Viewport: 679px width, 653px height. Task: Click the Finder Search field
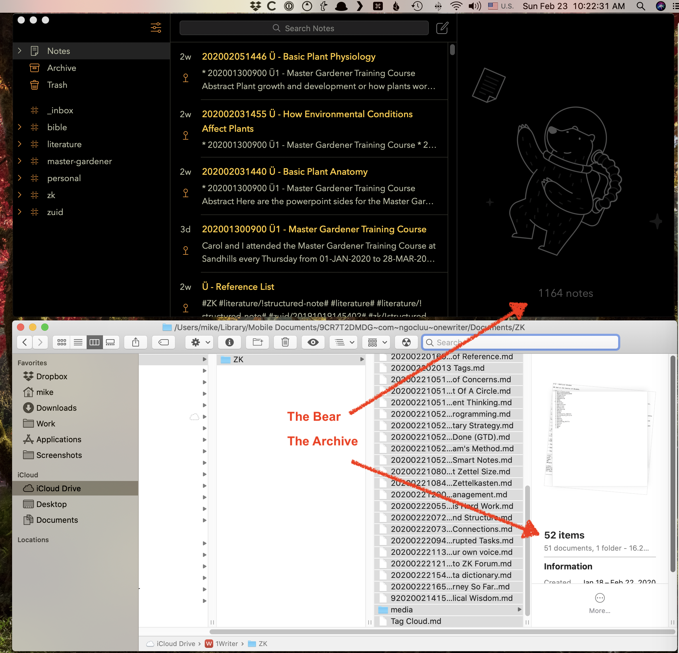click(x=520, y=342)
